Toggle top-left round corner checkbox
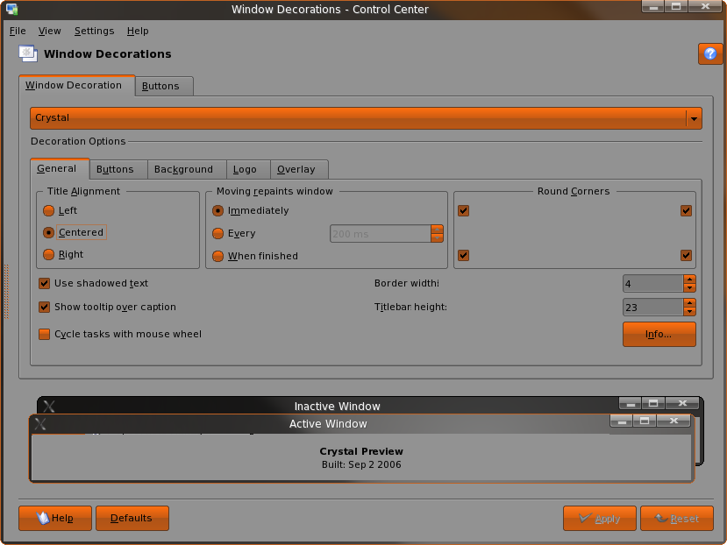The image size is (727, 545). click(x=463, y=211)
